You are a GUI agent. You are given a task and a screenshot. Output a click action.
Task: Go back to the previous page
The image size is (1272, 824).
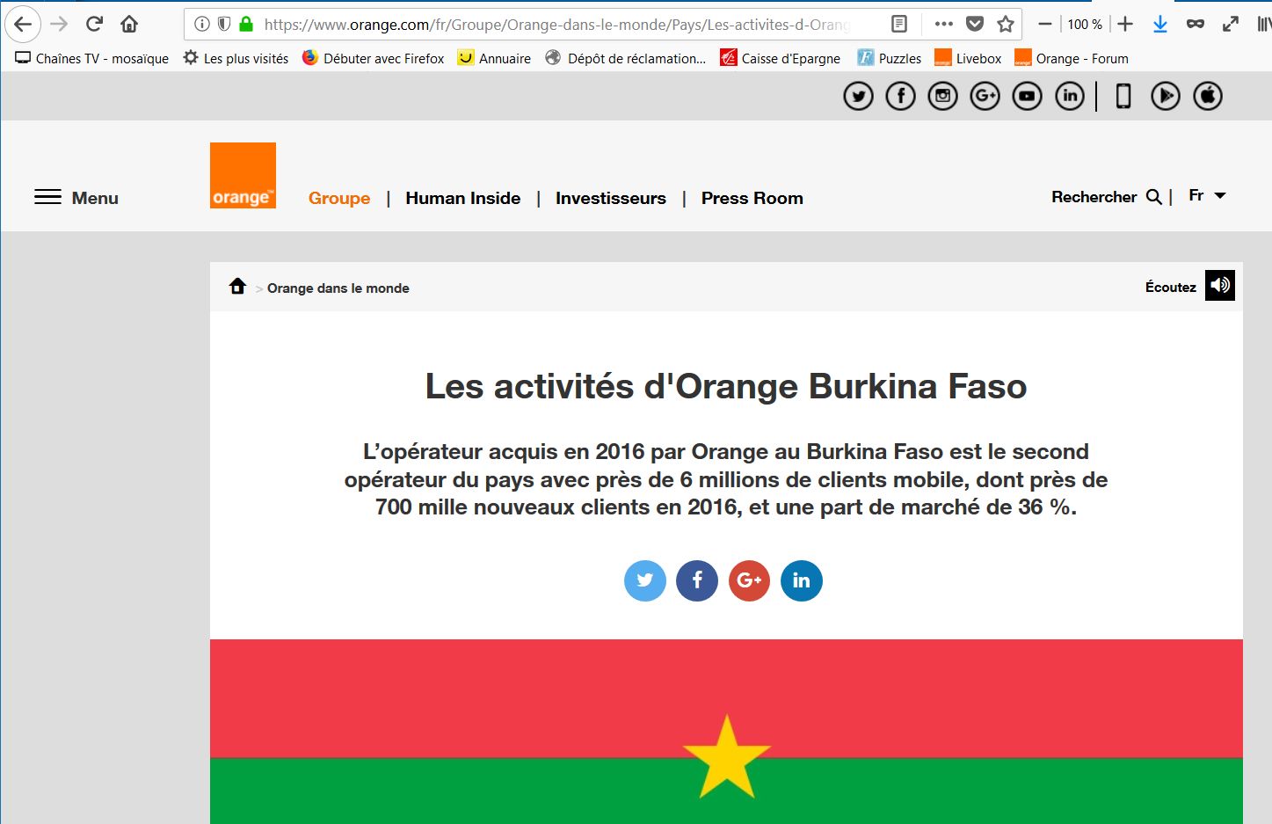pyautogui.click(x=23, y=25)
